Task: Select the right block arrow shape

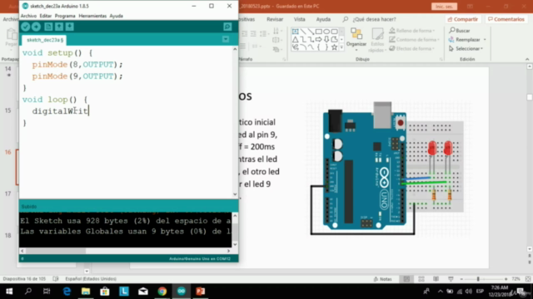Action: [319, 39]
